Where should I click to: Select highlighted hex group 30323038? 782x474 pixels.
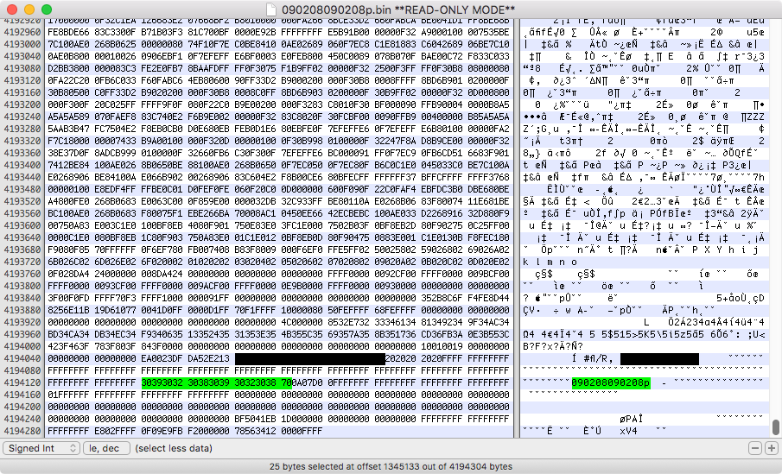[x=255, y=382]
